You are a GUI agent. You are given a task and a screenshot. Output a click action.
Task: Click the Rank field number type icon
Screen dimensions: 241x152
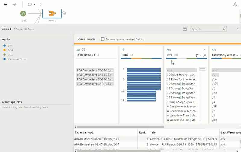tap(123, 50)
